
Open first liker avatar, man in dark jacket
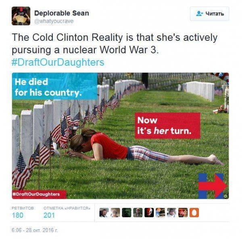coord(104,213)
